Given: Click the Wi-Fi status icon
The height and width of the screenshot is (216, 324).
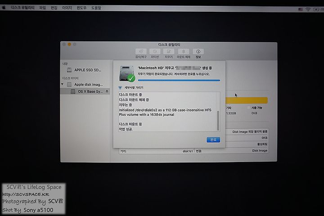Looking at the screenshot, I should point(308,9).
